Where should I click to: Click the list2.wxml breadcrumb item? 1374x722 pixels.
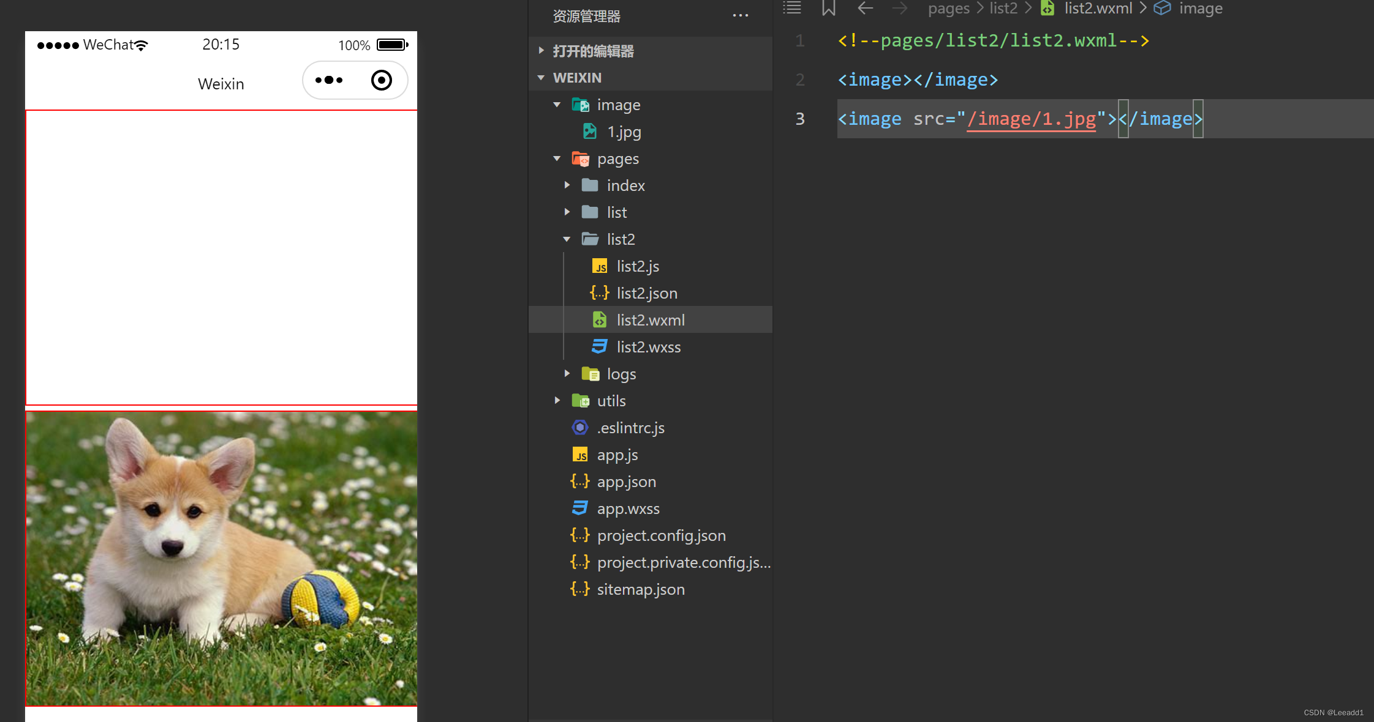pyautogui.click(x=1097, y=9)
